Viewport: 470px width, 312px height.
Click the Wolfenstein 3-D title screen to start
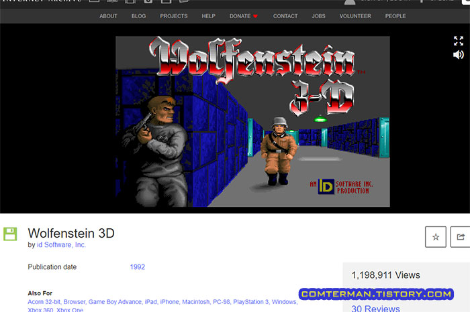(252, 121)
